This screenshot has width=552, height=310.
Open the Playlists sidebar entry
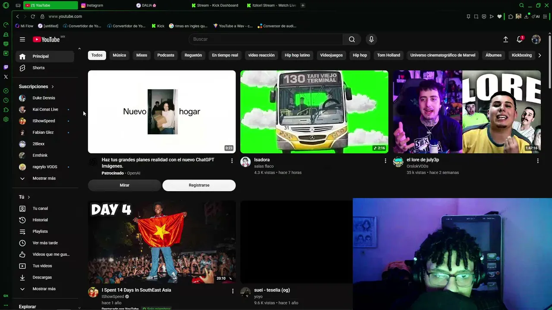[x=45, y=232]
